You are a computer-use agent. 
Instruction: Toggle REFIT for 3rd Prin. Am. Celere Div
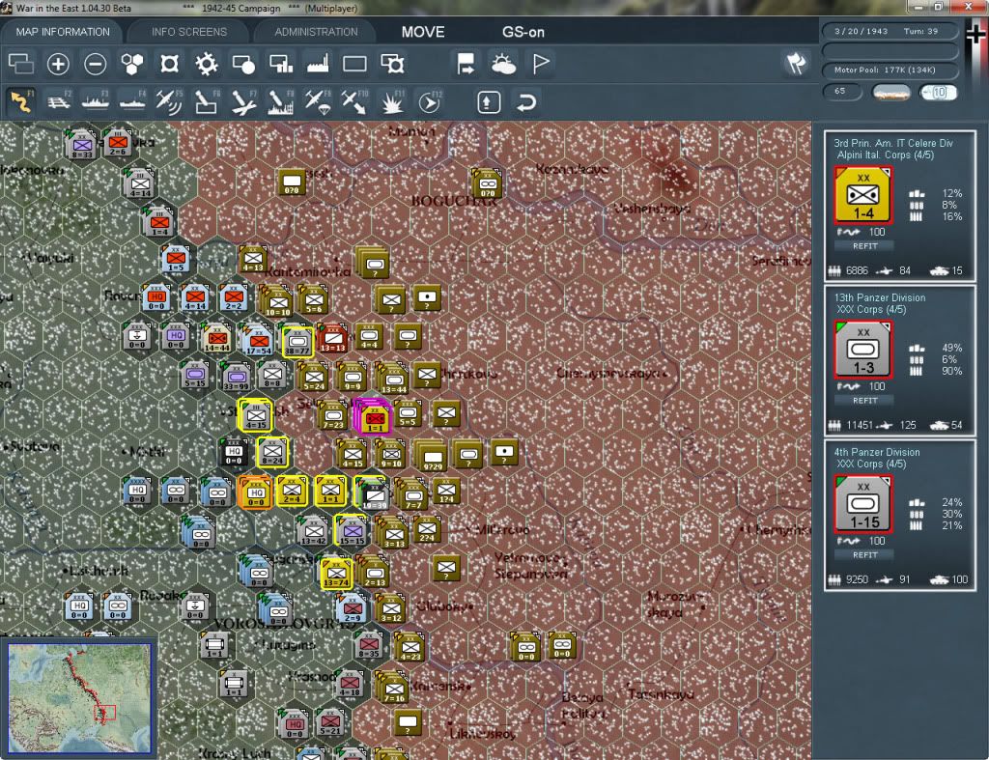coord(864,246)
